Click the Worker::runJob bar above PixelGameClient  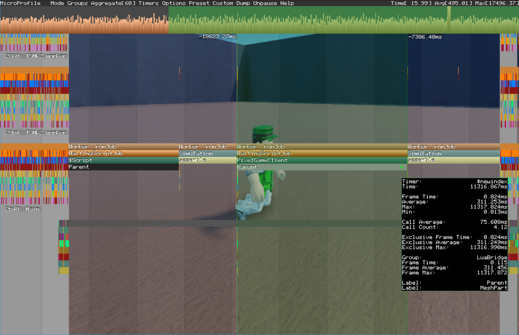point(322,146)
